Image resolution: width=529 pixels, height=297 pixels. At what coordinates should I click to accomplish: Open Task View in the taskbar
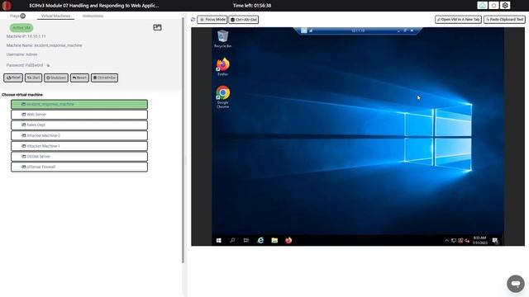[x=246, y=240]
